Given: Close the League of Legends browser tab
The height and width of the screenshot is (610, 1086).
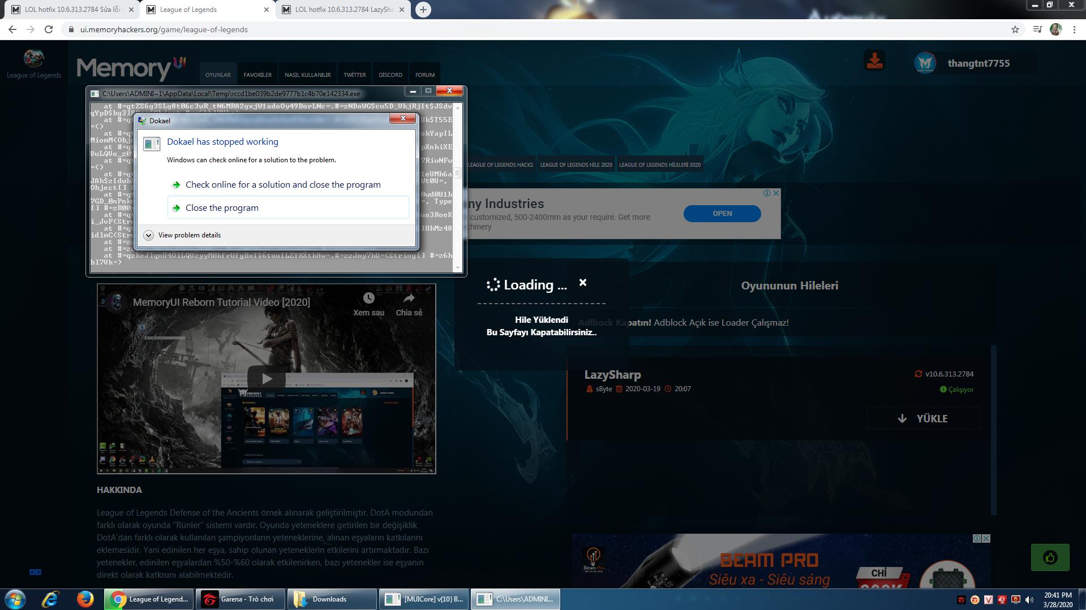Looking at the screenshot, I should tap(267, 10).
